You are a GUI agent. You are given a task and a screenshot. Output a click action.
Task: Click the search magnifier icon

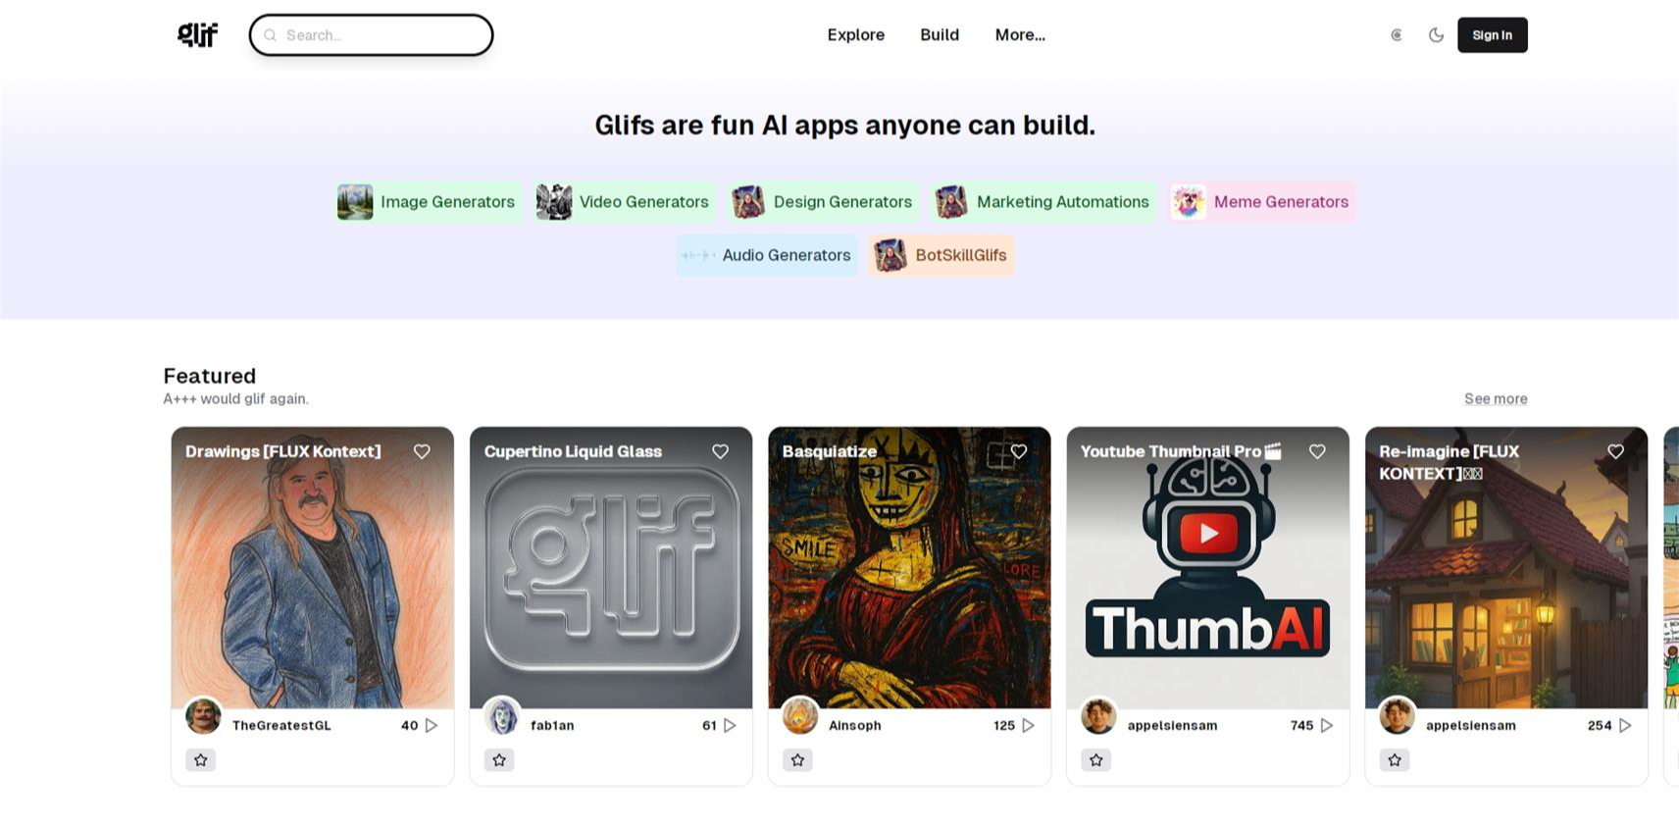point(271,35)
